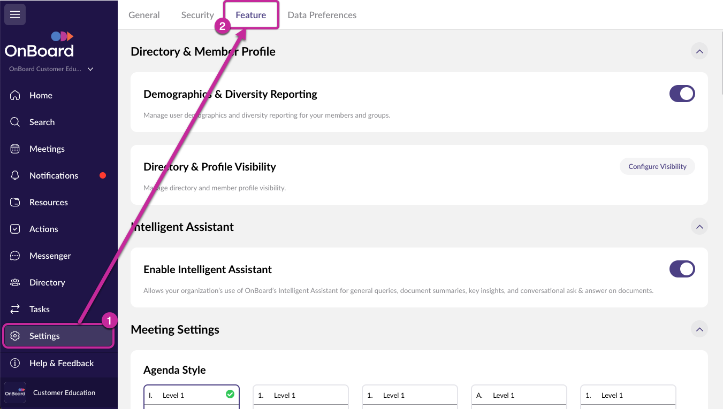Switch to the Security tab

[x=197, y=15]
